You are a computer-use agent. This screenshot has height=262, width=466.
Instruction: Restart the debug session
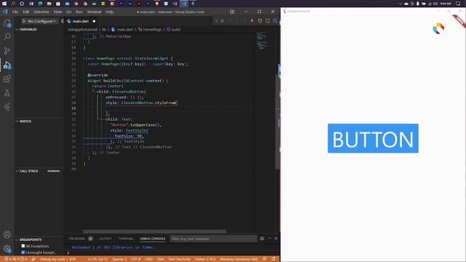pos(260,21)
